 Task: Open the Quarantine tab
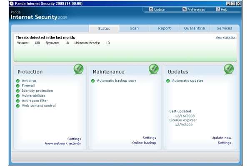pyautogui.click(x=194, y=28)
